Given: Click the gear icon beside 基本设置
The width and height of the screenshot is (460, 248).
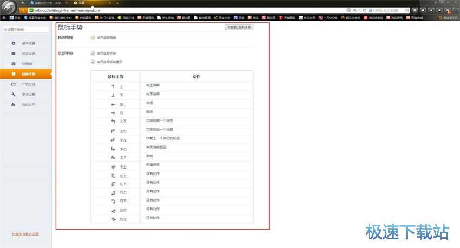Looking at the screenshot, I should (x=13, y=43).
